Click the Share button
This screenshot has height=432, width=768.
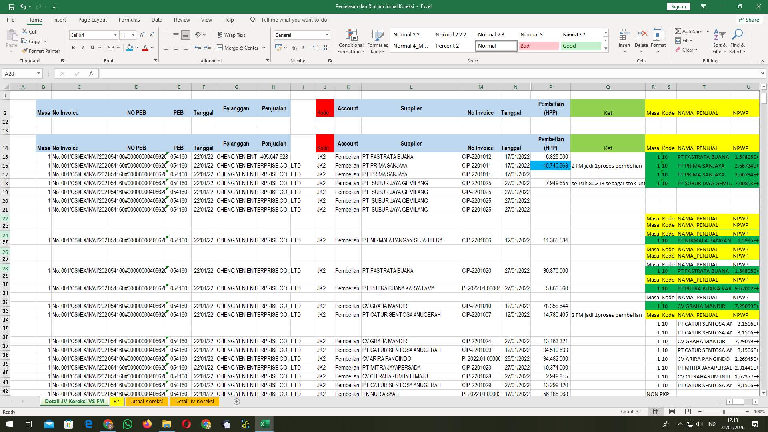[749, 20]
